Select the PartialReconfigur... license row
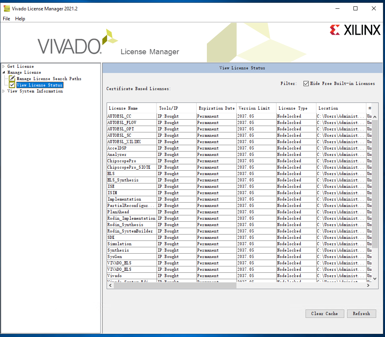The image size is (385, 337). coord(239,205)
